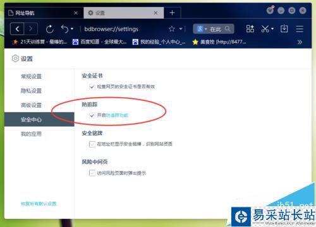Bookmark the page with the star icon

172,29
